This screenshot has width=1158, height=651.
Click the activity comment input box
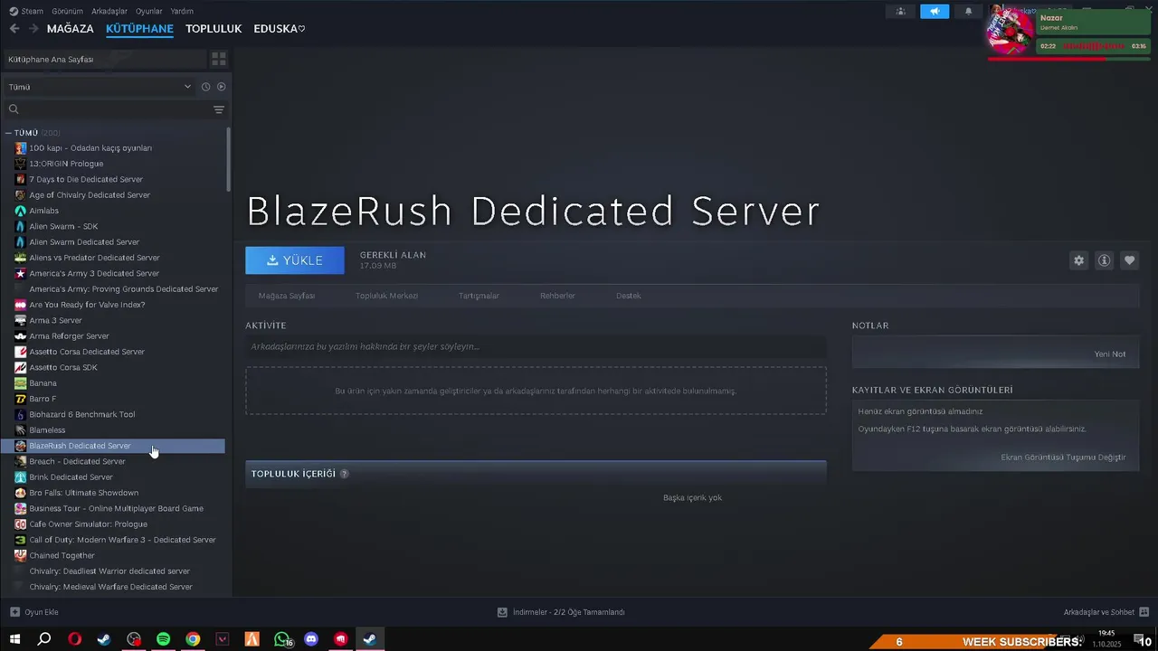(x=536, y=346)
